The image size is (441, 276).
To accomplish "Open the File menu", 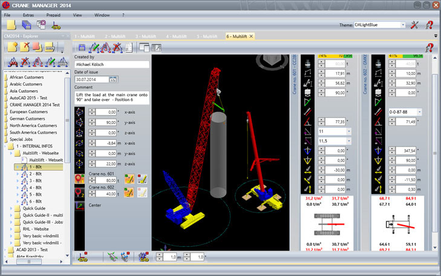I will coord(7,15).
